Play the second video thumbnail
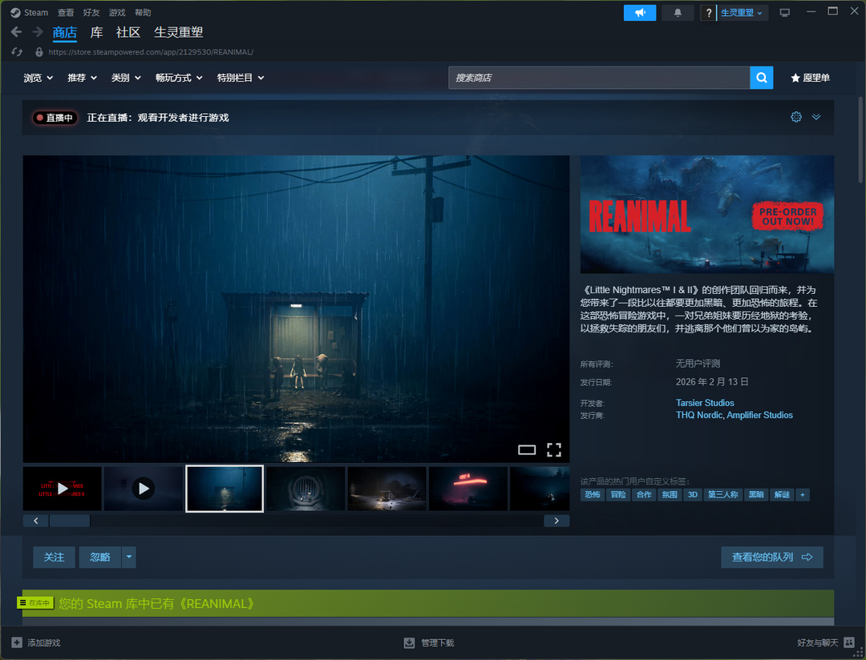Screen dimensions: 866x660 point(144,489)
